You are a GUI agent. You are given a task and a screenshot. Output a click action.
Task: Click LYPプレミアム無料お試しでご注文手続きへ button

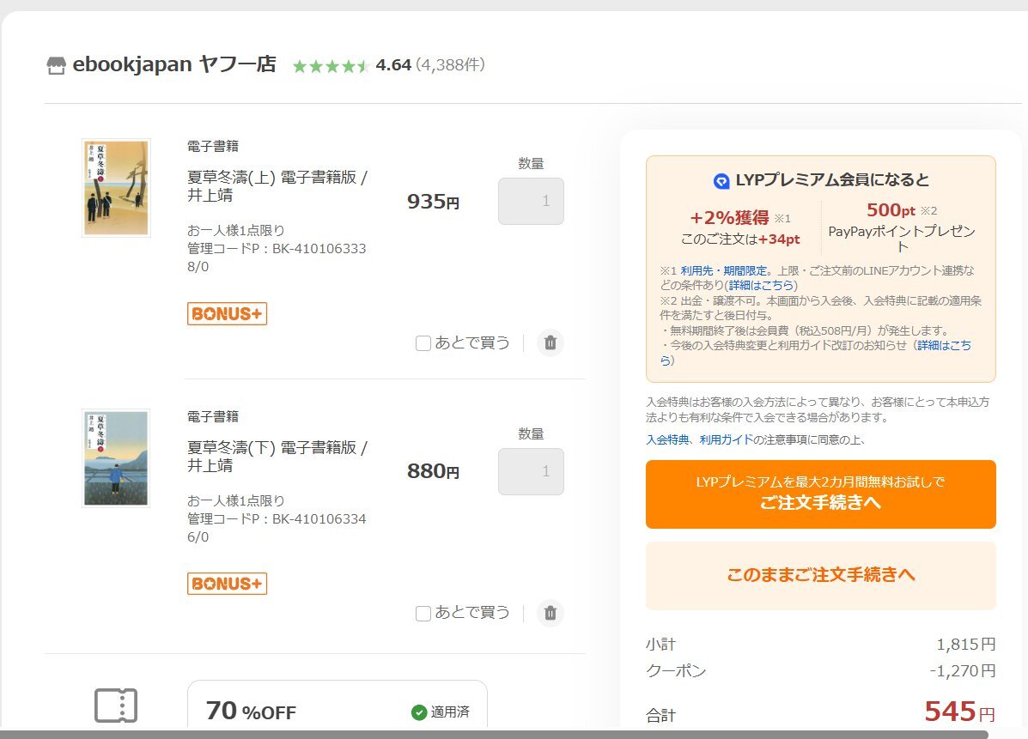point(821,494)
